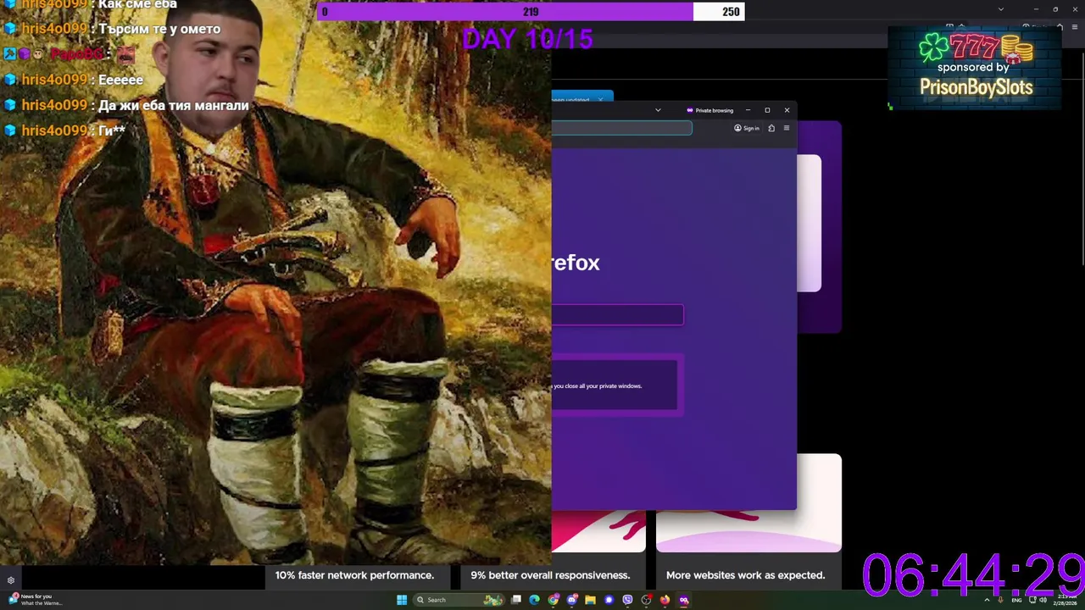
Task: Click the extensions icon beside Sign in
Action: (x=771, y=128)
